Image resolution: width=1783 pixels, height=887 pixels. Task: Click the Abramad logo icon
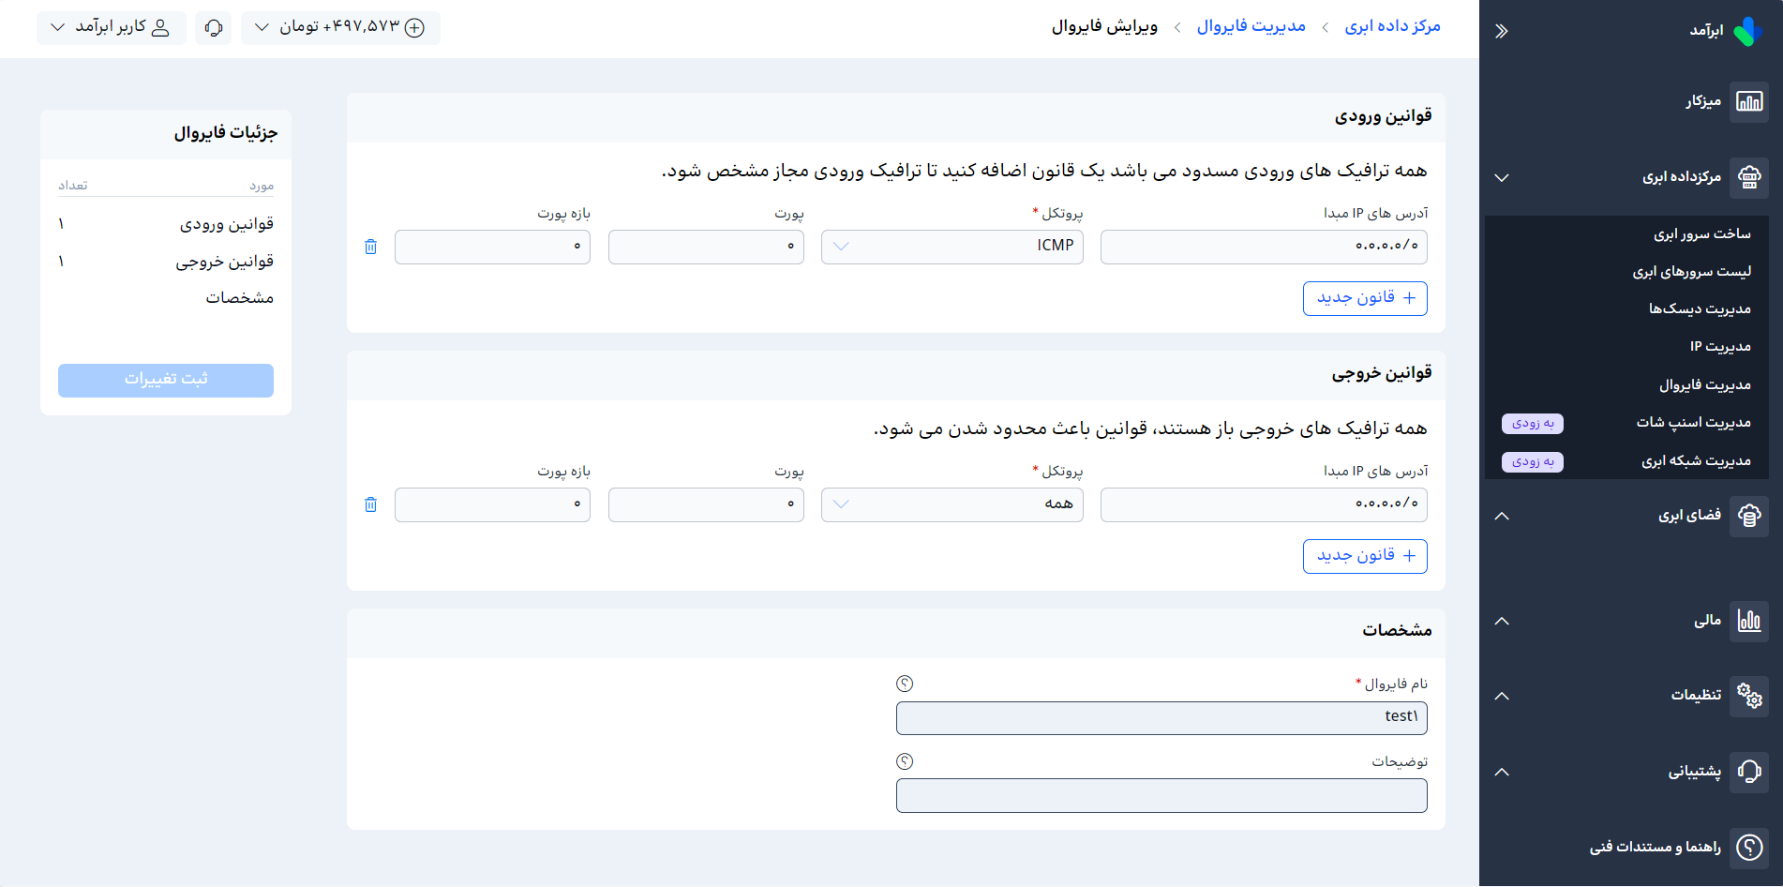[1747, 31]
